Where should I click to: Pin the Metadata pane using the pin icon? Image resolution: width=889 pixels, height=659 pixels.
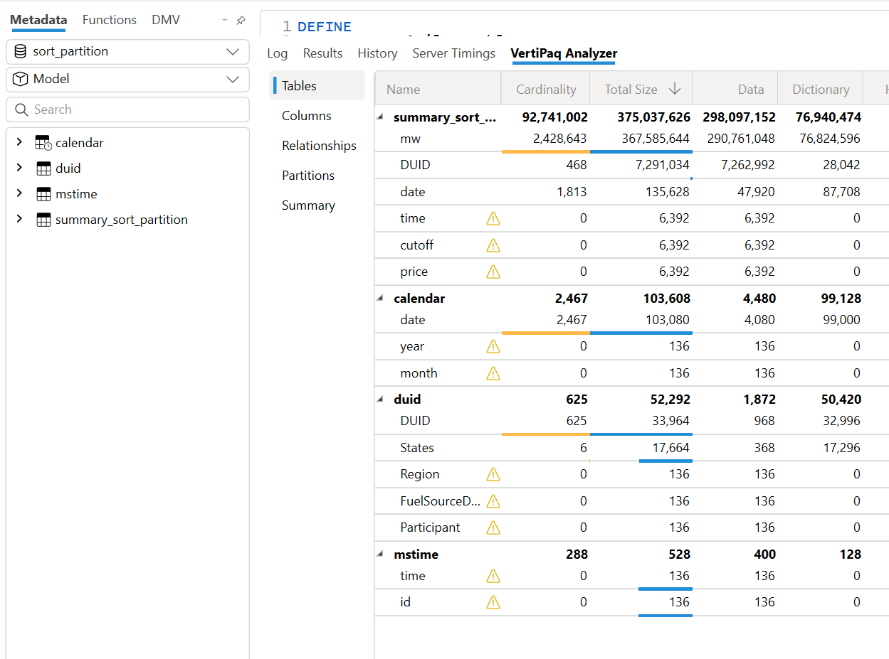tap(241, 21)
